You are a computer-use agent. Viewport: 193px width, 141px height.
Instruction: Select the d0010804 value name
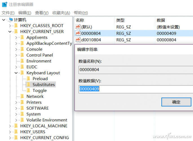click(x=91, y=40)
